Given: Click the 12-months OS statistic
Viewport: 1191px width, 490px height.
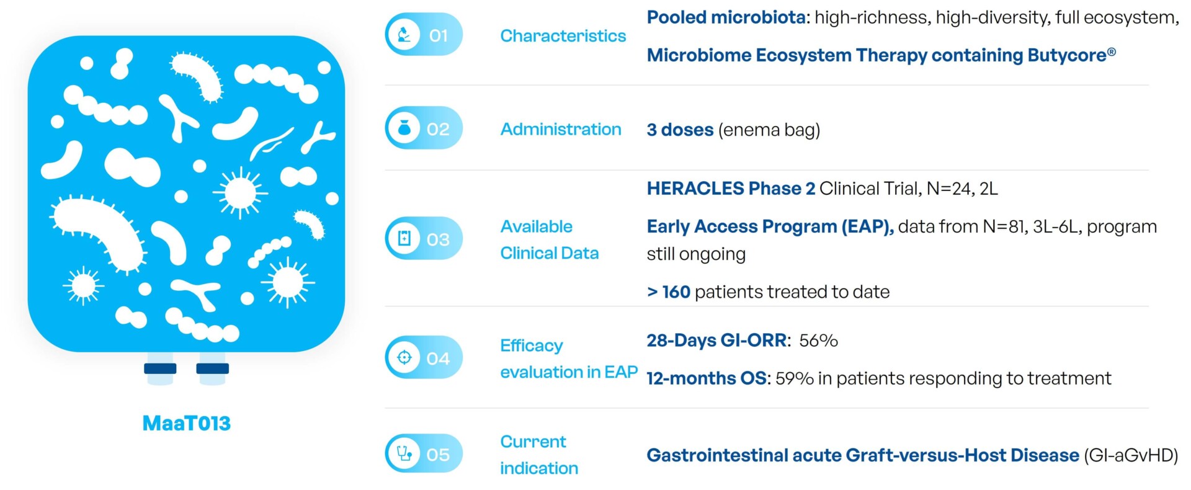Looking at the screenshot, I should (x=879, y=378).
